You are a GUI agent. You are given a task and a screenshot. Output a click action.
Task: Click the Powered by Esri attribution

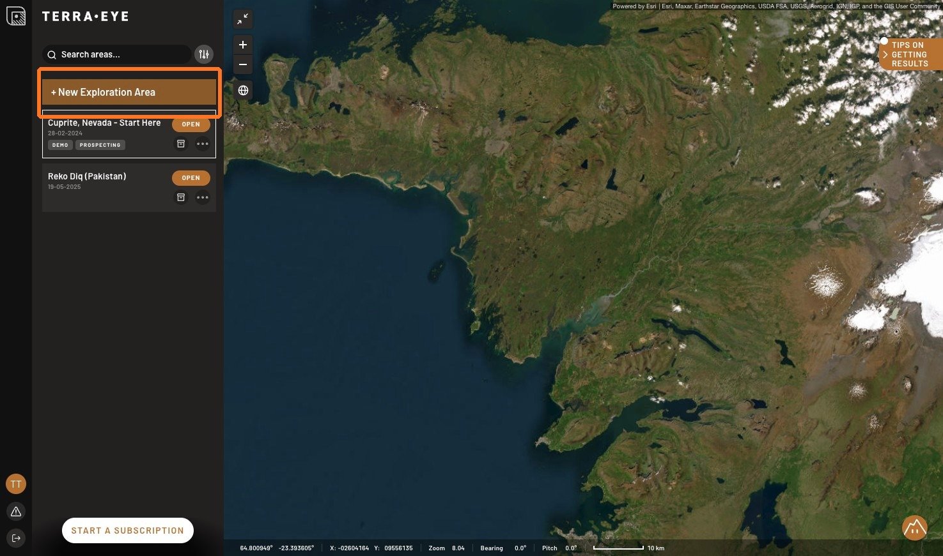coord(776,6)
